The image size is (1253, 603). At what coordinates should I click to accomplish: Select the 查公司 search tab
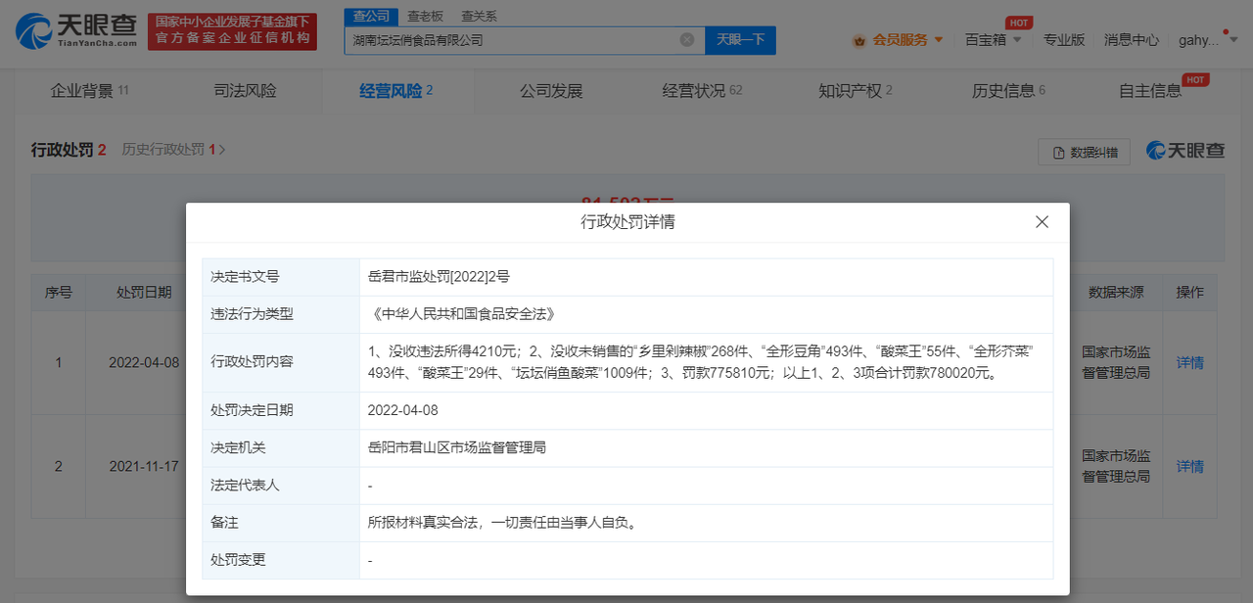(371, 17)
